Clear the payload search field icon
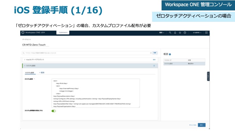This screenshot has width=235, height=132. pyautogui.click(x=151, y=53)
